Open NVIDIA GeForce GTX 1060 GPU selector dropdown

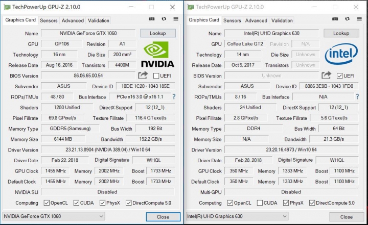tap(54, 216)
